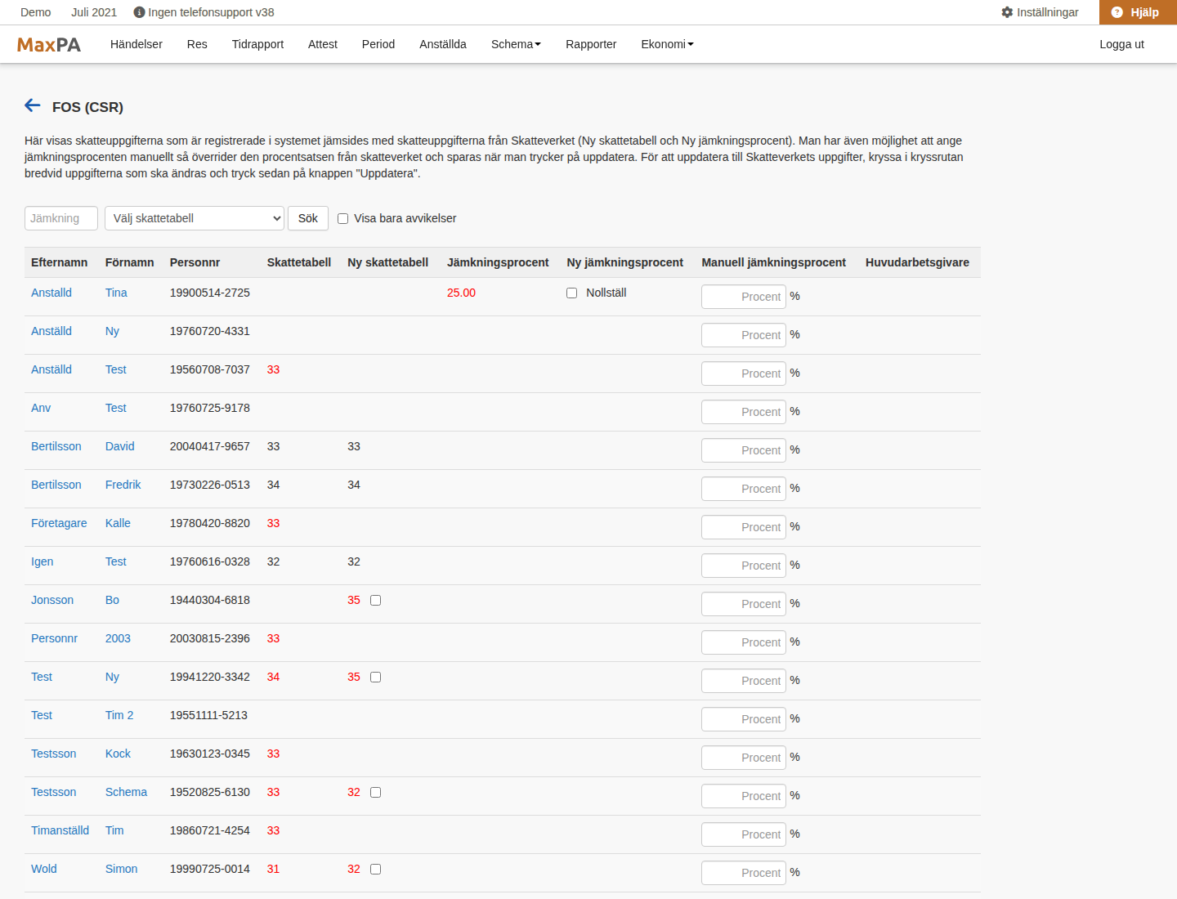Screen dimensions: 1177x899
Task: Click the Jonsson surname link
Action: pyautogui.click(x=52, y=600)
